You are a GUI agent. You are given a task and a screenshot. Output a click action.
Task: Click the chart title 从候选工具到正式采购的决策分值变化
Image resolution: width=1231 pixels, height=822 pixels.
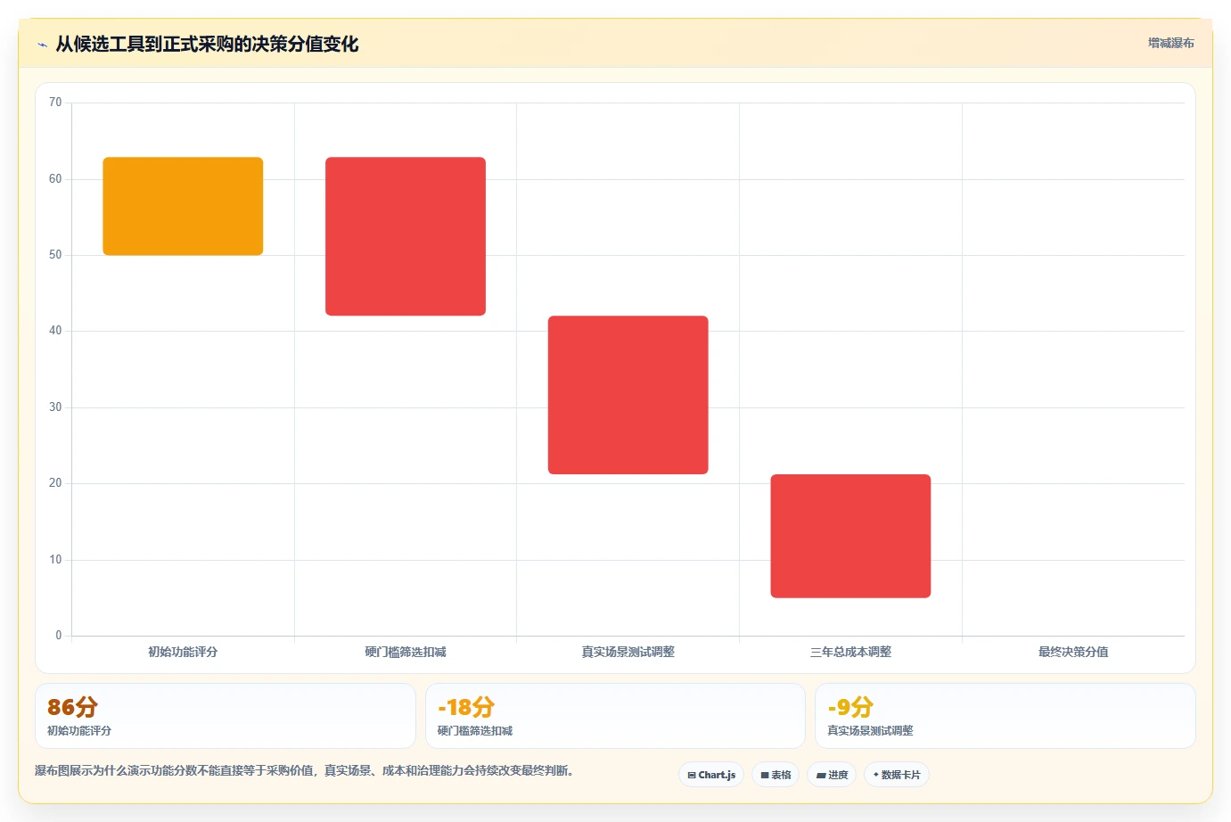point(207,45)
